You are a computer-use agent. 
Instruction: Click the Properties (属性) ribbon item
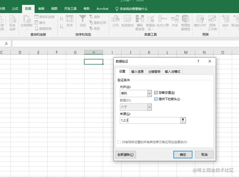[x=40, y=23]
